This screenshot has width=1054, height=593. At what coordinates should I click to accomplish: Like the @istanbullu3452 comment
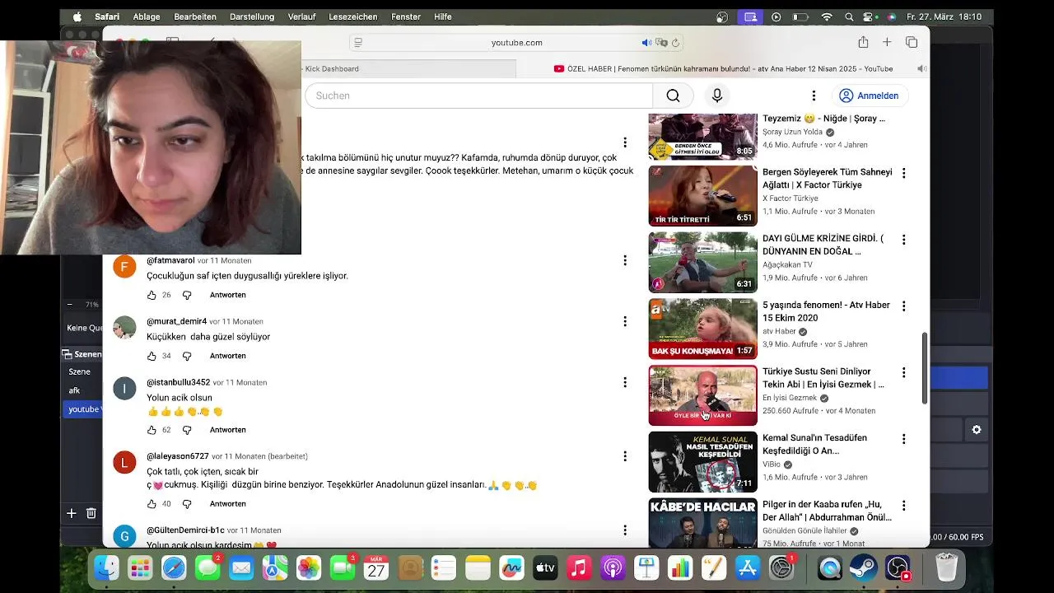point(152,430)
